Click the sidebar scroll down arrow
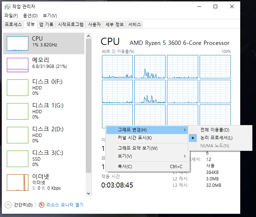 88,194
